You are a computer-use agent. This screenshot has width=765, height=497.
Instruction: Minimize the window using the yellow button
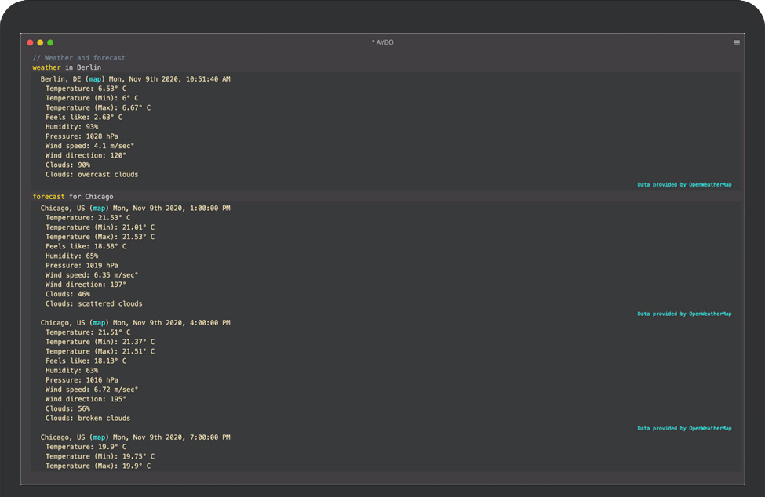[41, 42]
